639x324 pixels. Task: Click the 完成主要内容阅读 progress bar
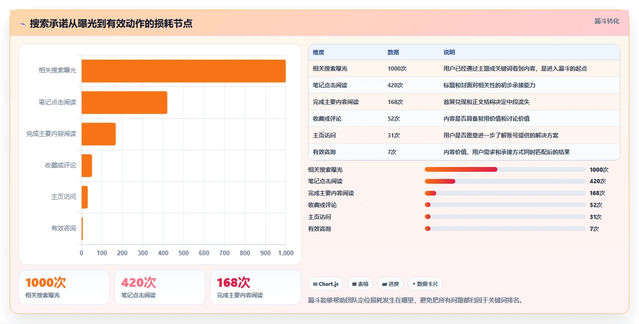coord(505,193)
